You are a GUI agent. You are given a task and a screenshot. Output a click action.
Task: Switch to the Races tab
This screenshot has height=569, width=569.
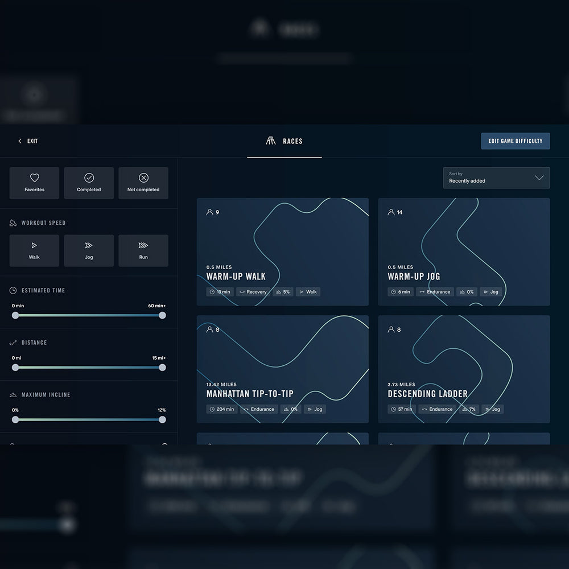pos(284,141)
